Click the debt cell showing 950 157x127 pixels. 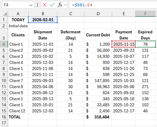pyautogui.click(x=98, y=62)
